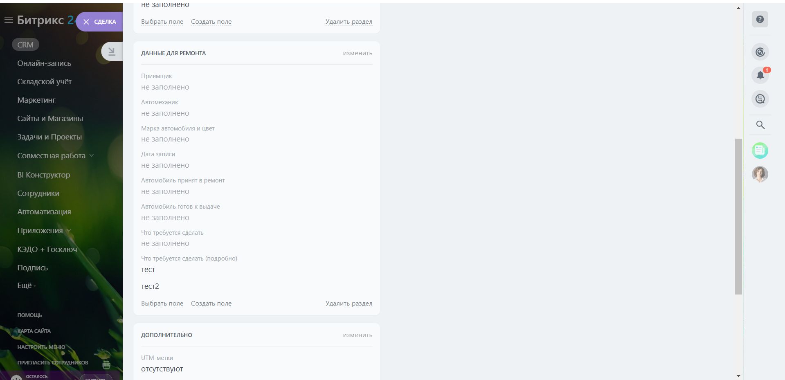
Task: Click Создать поле in ДАННЫЕ ДЛЯ РЕМОНТА section
Action: (211, 304)
